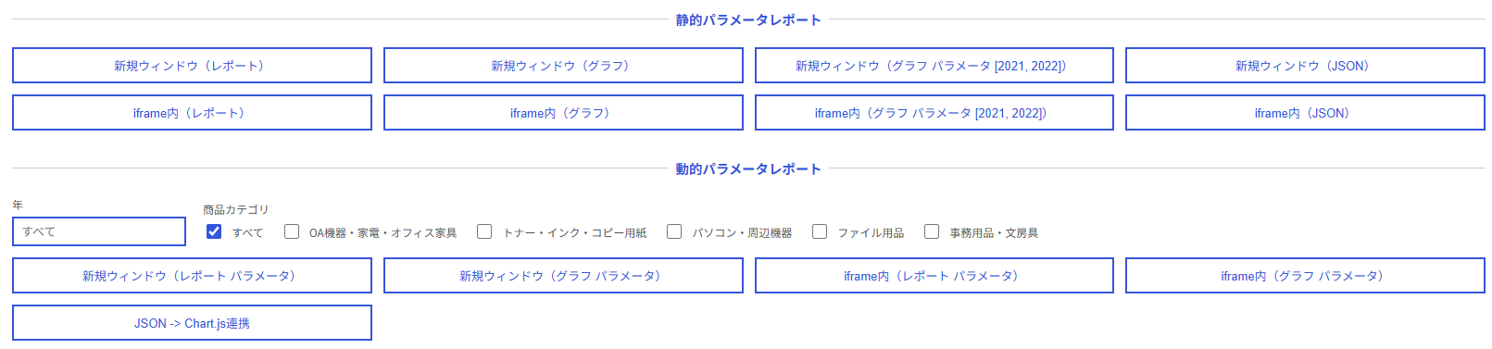Click iframe内（JSON）button
The image size is (1492, 349).
(x=1305, y=113)
